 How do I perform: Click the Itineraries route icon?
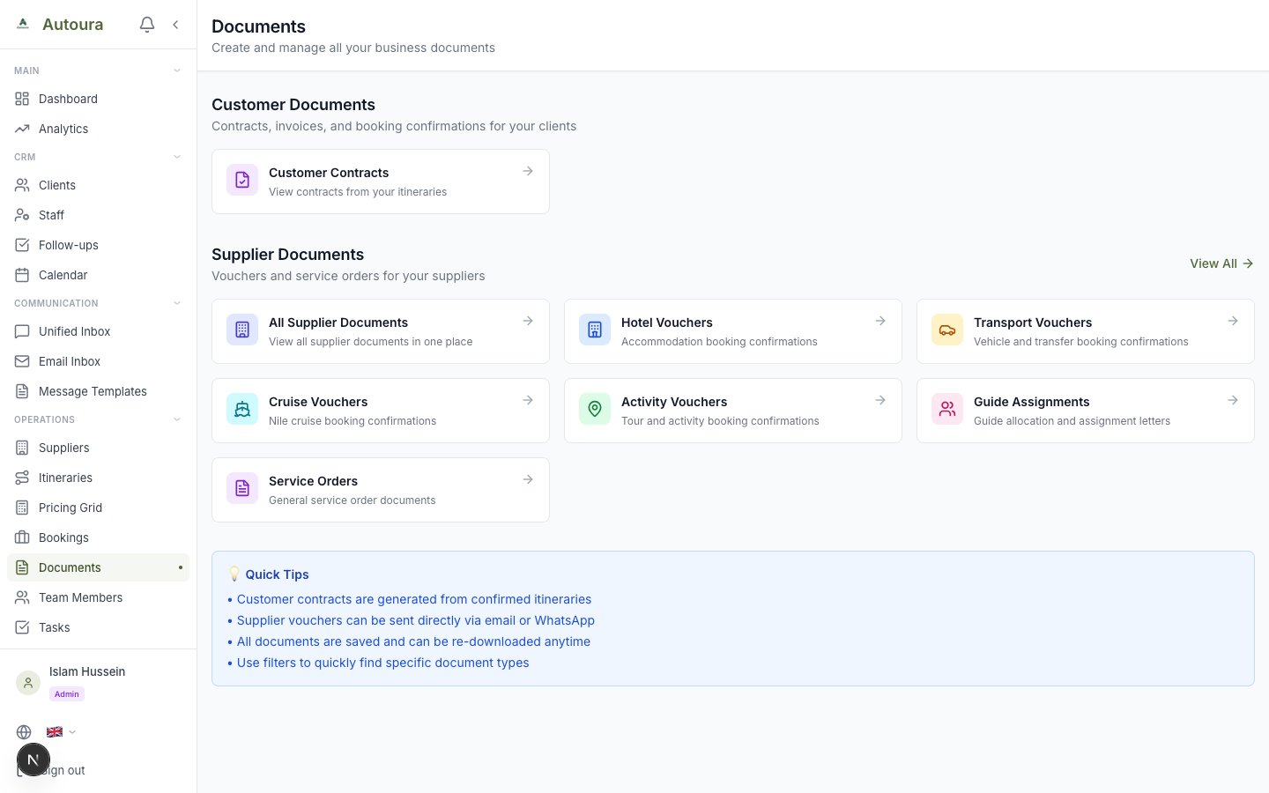click(x=22, y=478)
